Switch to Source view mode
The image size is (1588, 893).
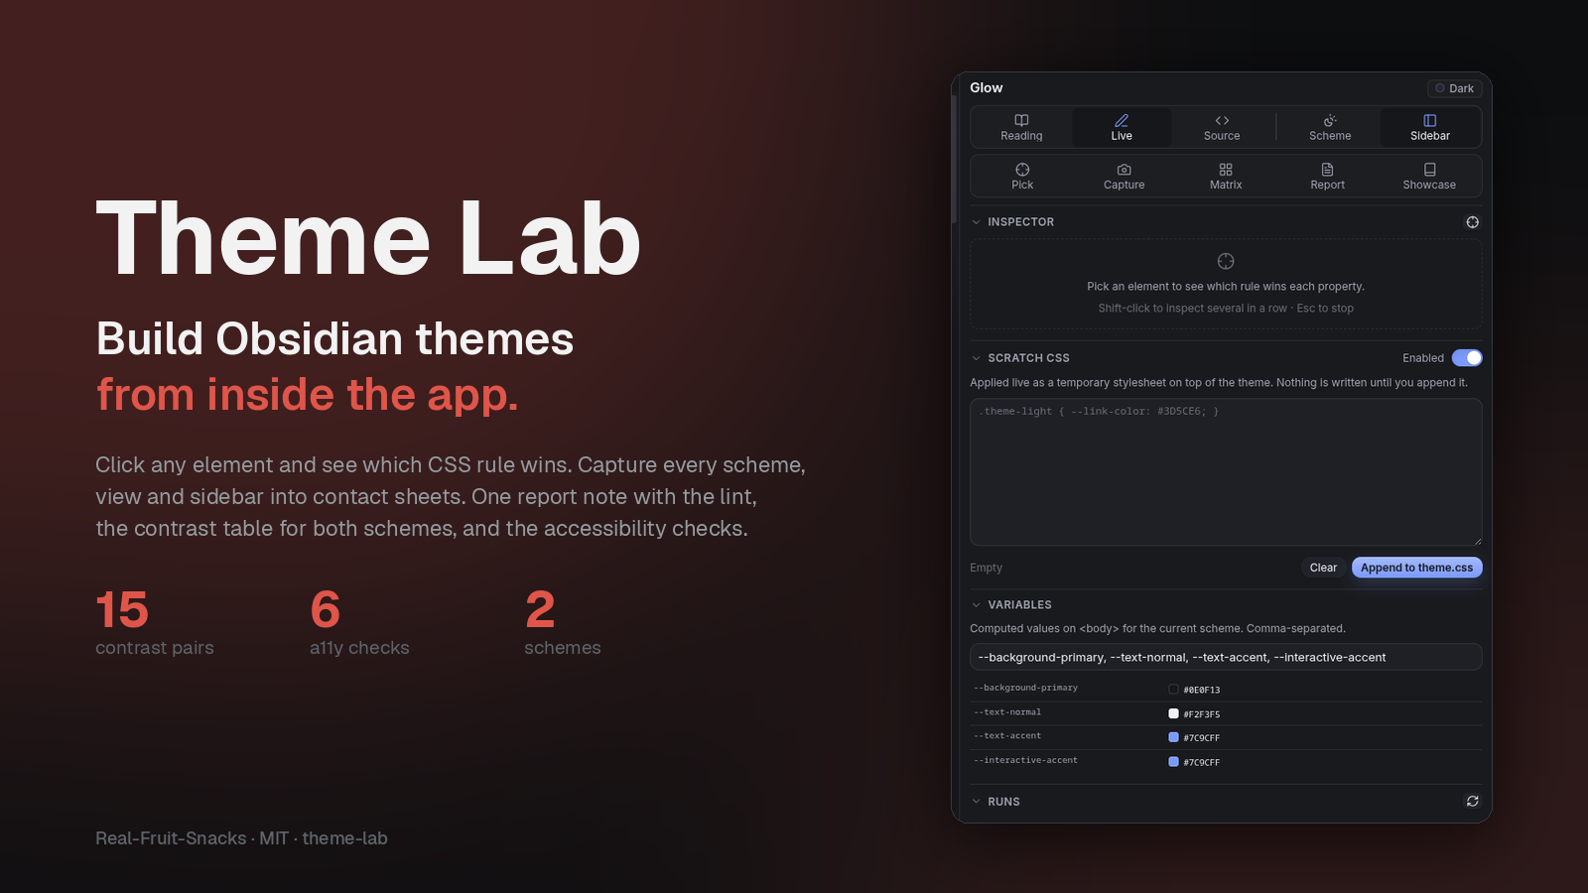tap(1222, 127)
